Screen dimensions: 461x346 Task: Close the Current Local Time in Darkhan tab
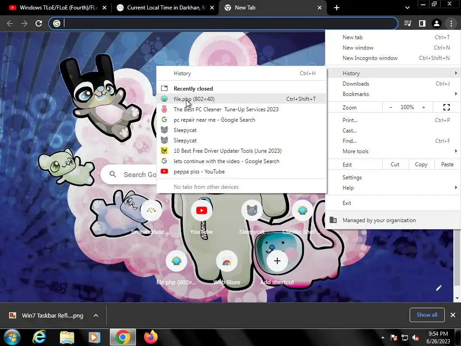212,8
